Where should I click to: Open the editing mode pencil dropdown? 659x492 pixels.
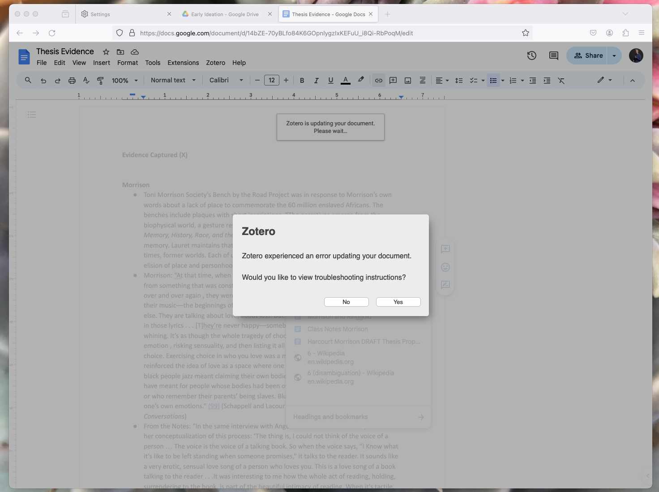tap(604, 80)
